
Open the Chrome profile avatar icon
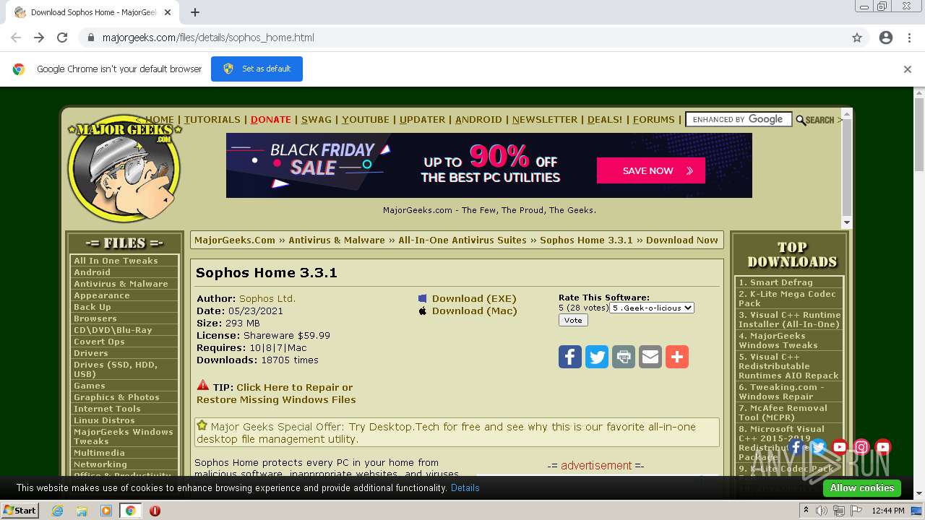pyautogui.click(x=886, y=38)
